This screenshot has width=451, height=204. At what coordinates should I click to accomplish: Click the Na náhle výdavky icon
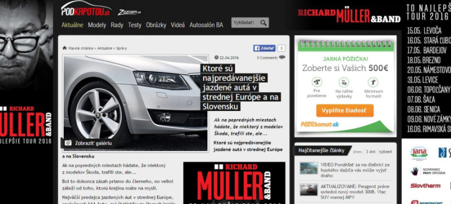pyautogui.click(x=344, y=82)
